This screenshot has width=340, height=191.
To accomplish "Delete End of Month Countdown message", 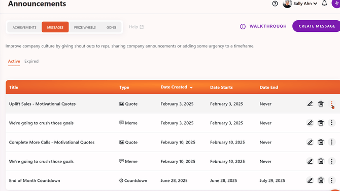I will tap(321, 180).
